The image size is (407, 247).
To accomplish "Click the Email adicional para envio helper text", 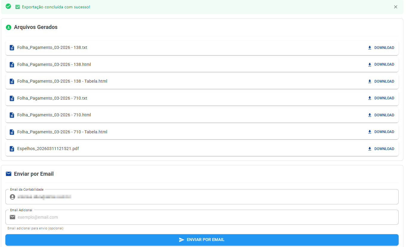I will tap(36, 228).
